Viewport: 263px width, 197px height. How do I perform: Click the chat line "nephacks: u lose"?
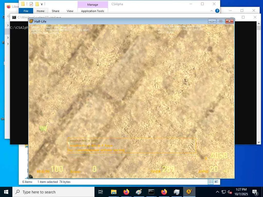click(84, 141)
